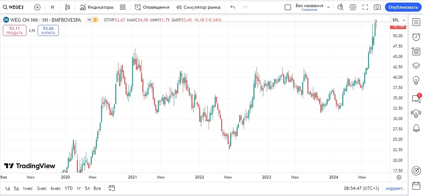This screenshot has height=196, width=423.
Task: Open the alerts alarm clock in the right sidebar
Action: coord(416,37)
